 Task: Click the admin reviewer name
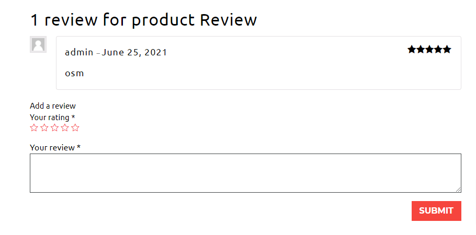point(79,52)
